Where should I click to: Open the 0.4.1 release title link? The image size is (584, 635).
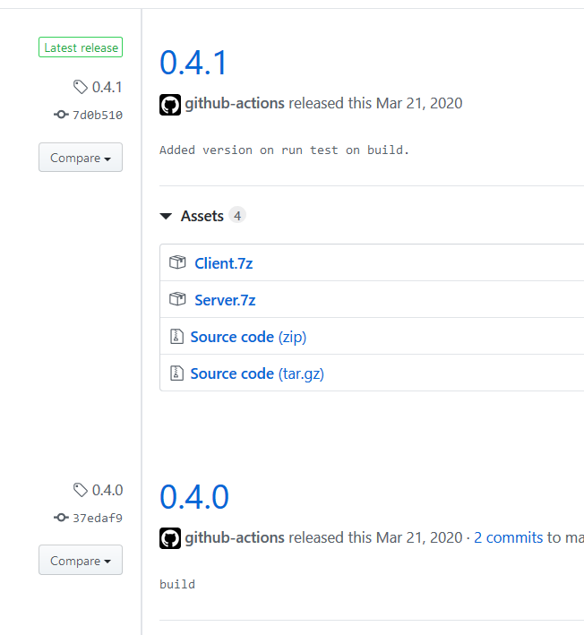[x=193, y=63]
